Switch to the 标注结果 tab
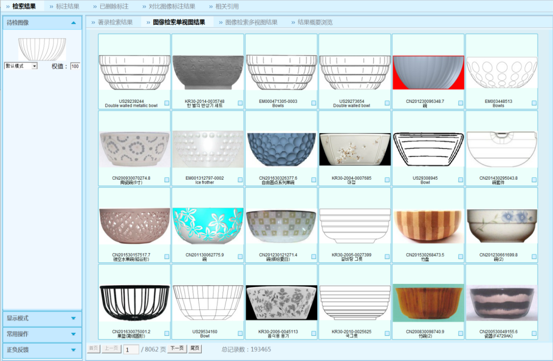 (x=67, y=7)
